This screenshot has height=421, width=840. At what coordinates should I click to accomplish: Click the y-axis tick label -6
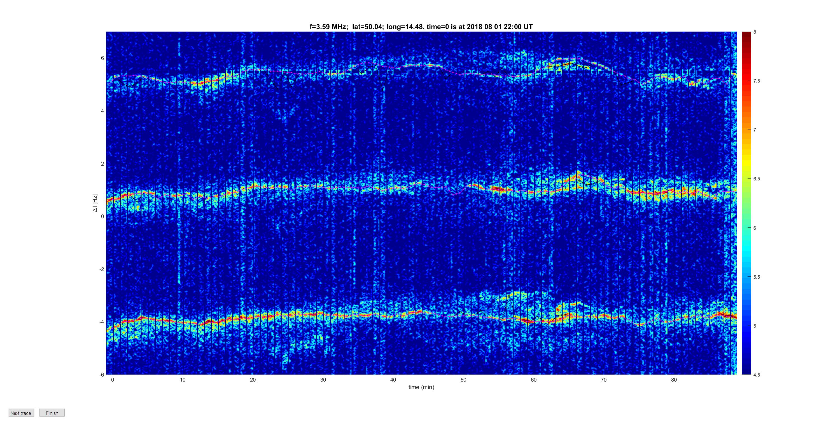[102, 375]
